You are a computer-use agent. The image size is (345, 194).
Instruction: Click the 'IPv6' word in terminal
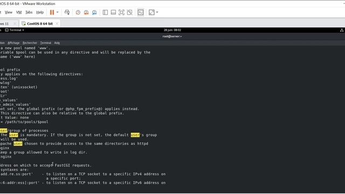137,183
